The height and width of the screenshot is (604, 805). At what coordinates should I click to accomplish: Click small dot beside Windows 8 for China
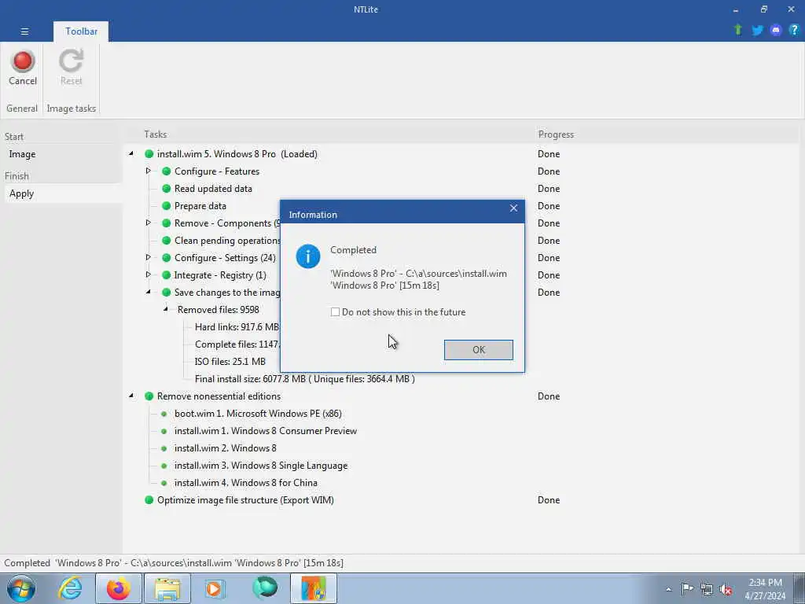164,483
